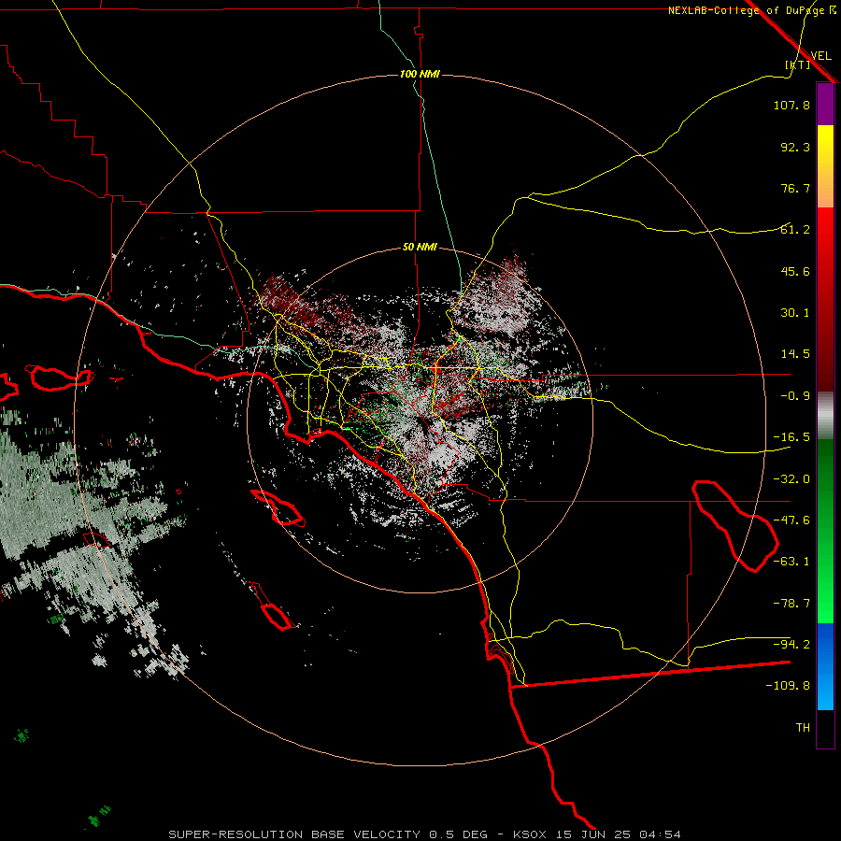Click the TH label on color scale
The height and width of the screenshot is (841, 841).
point(803,728)
